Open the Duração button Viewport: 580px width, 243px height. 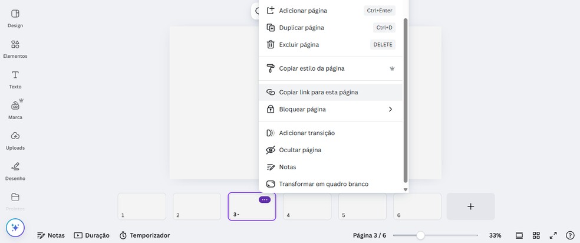[92, 235]
